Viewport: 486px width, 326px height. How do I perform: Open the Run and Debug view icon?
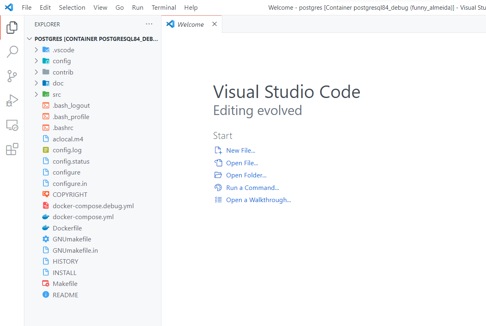(12, 100)
